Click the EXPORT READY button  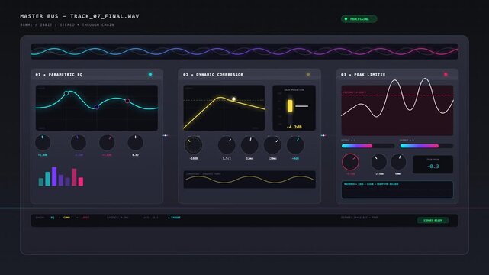point(433,220)
